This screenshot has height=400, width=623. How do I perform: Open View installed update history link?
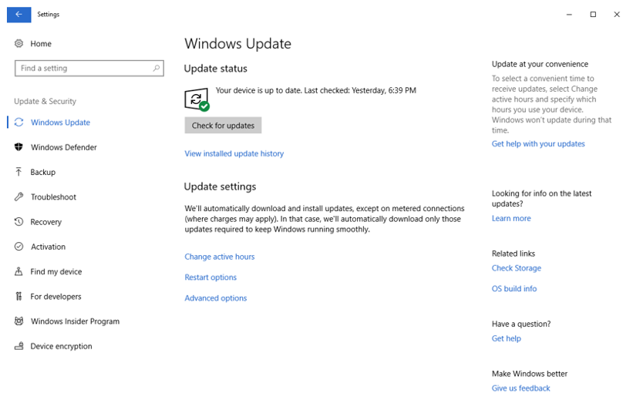coord(234,153)
